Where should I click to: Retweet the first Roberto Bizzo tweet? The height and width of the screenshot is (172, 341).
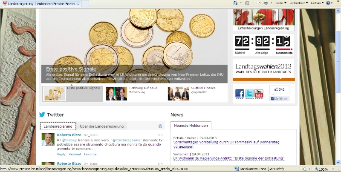[75, 154]
